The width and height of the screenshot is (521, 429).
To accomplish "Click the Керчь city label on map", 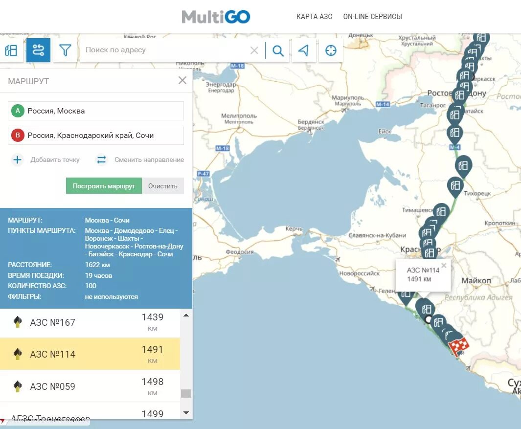I will (294, 229).
